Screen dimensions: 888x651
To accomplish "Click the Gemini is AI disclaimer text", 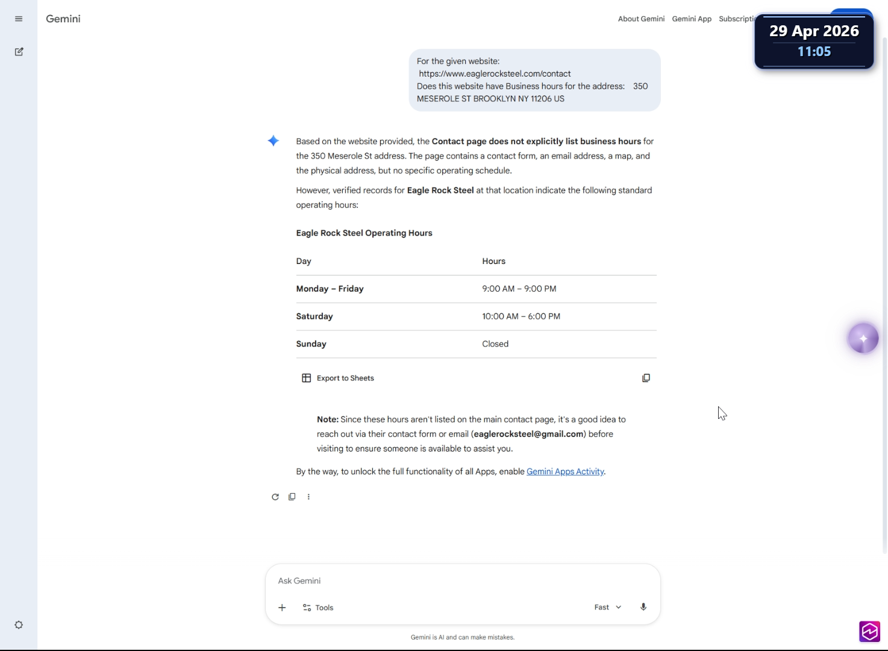I will click(x=463, y=637).
